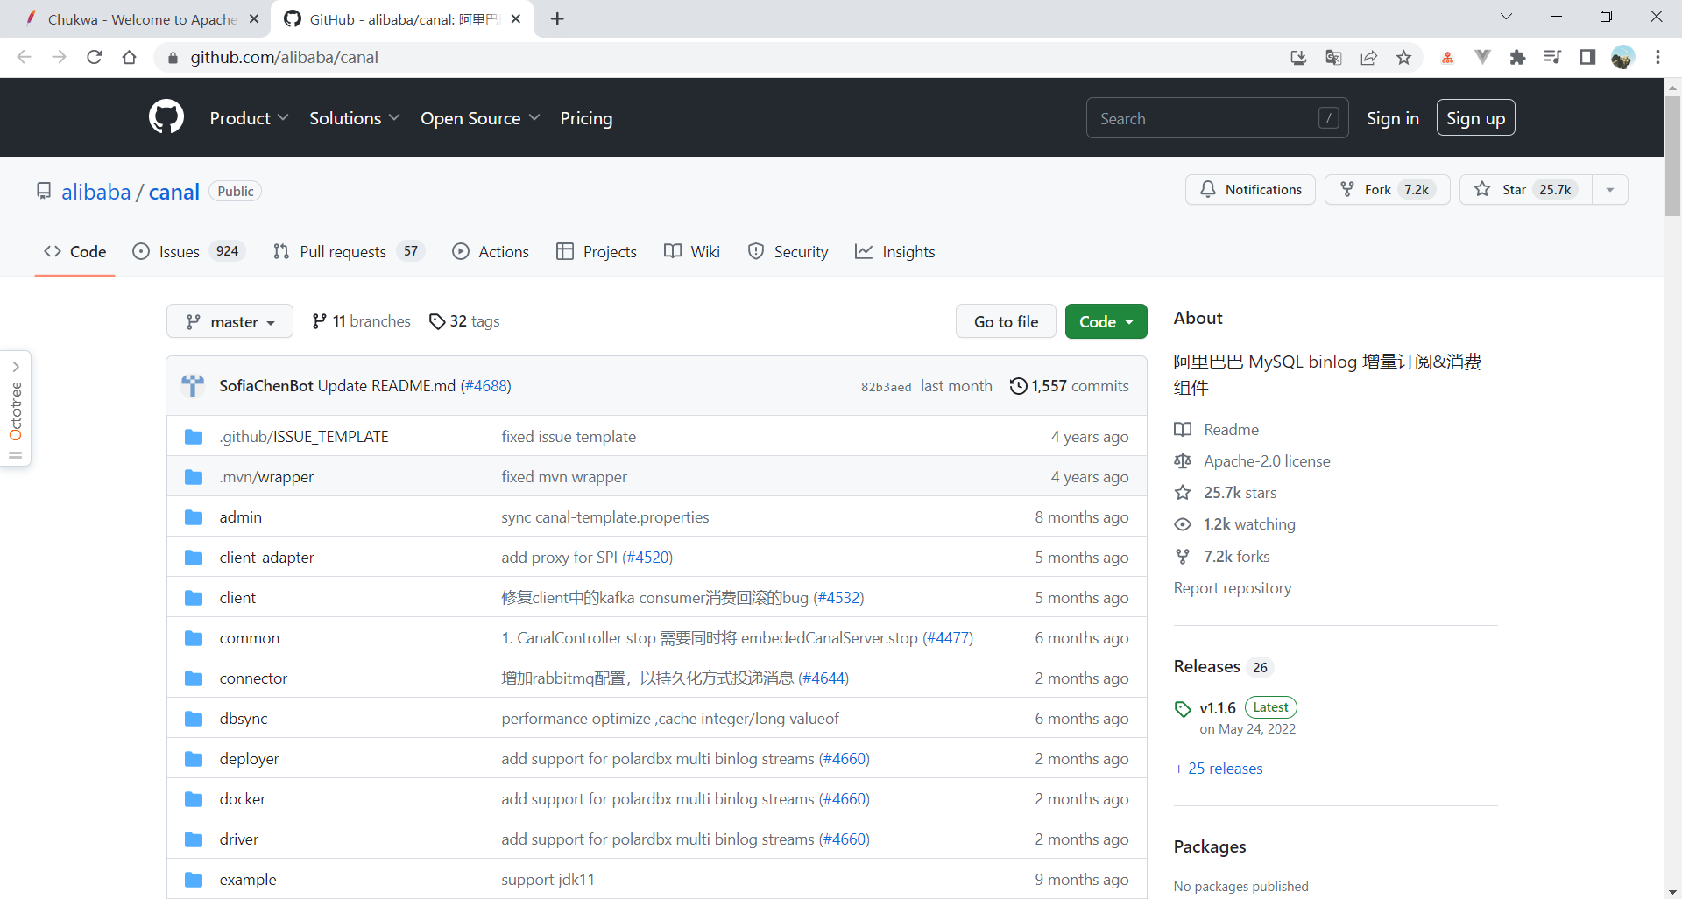
Task: Enable Notifications for this repository
Action: 1250,190
